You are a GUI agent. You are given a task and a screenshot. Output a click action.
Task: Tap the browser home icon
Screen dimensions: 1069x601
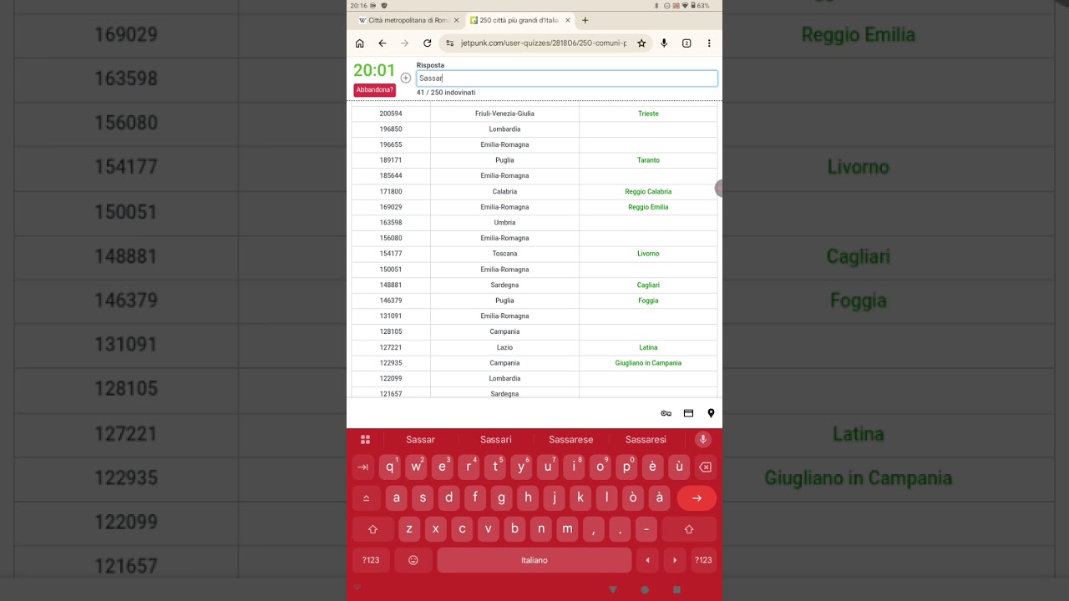[359, 43]
